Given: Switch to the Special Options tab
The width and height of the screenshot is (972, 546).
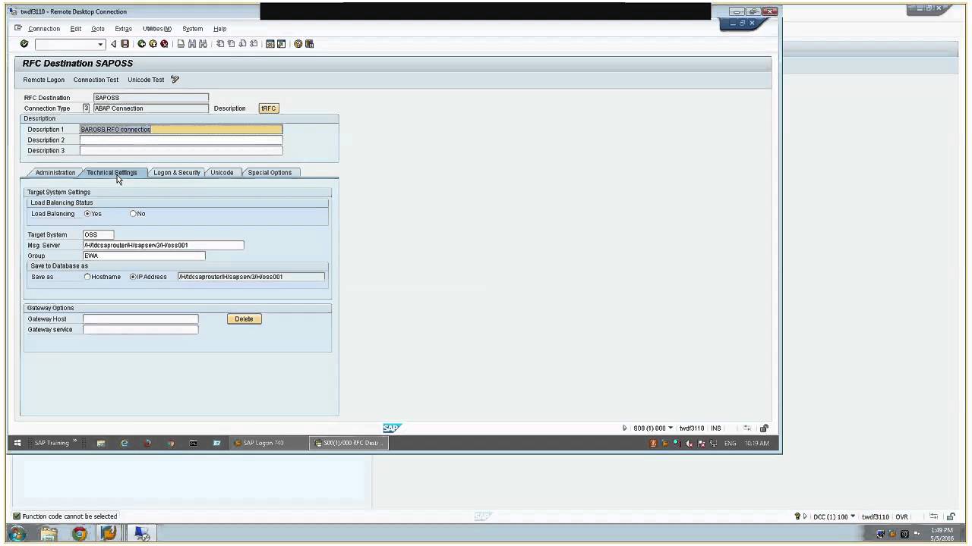Looking at the screenshot, I should point(270,173).
